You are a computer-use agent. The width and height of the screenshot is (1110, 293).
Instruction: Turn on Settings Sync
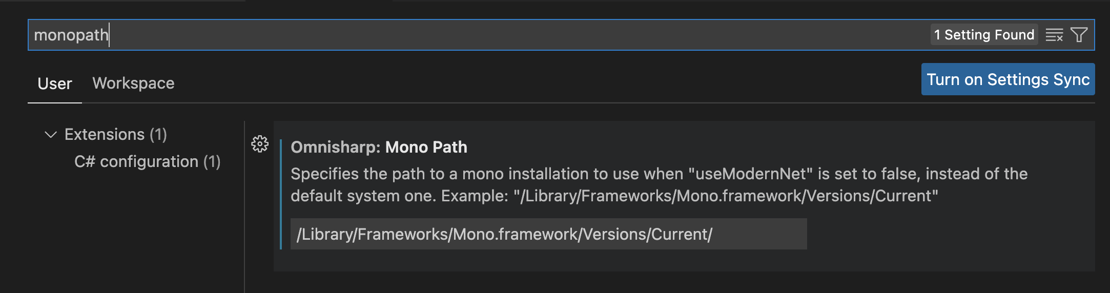coord(1008,79)
